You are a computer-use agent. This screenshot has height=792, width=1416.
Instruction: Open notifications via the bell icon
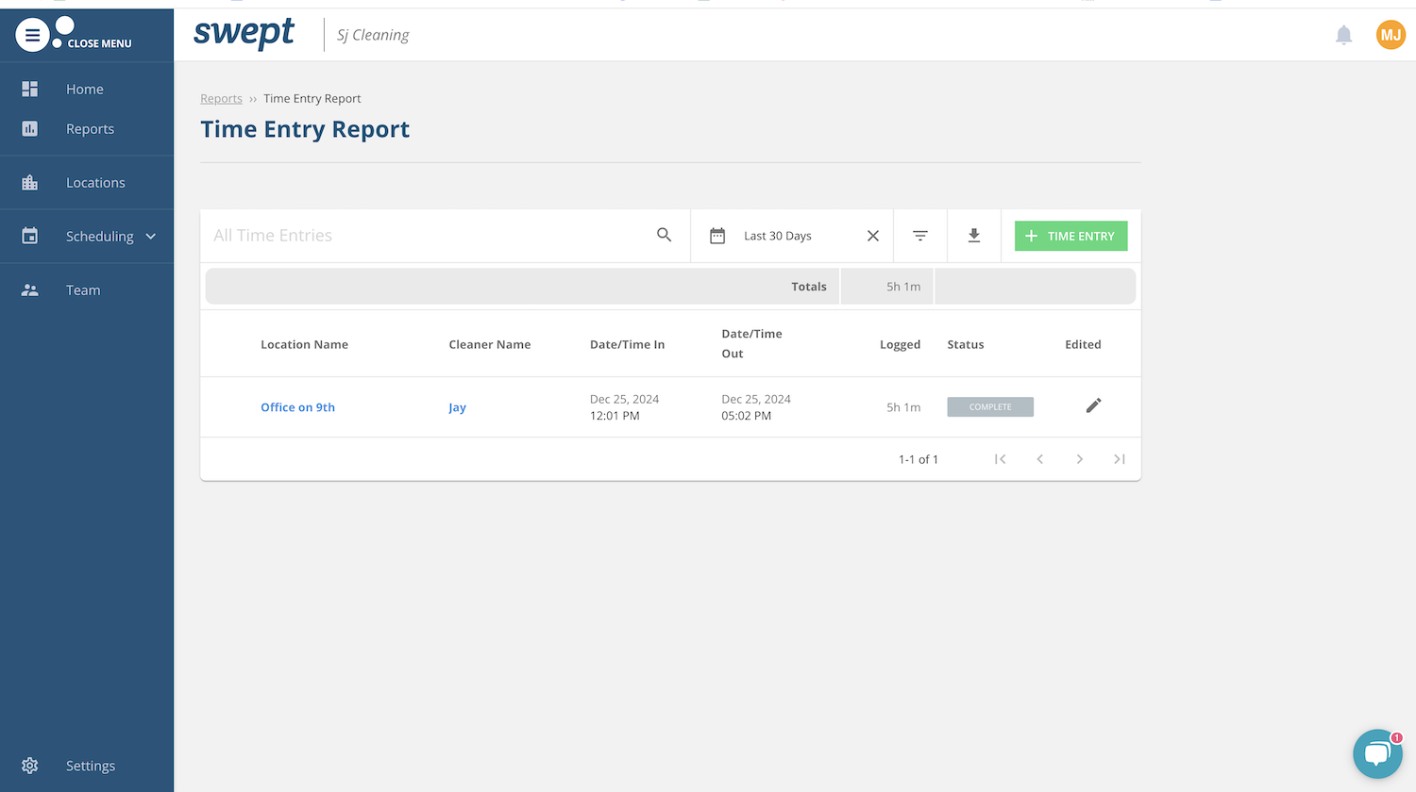pyautogui.click(x=1343, y=34)
